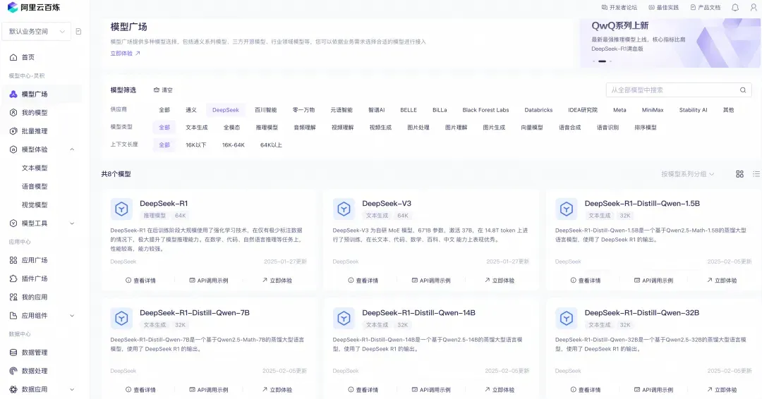This screenshot has width=762, height=399.
Task: Click the 数据应用 sidebar icon
Action: click(x=13, y=389)
